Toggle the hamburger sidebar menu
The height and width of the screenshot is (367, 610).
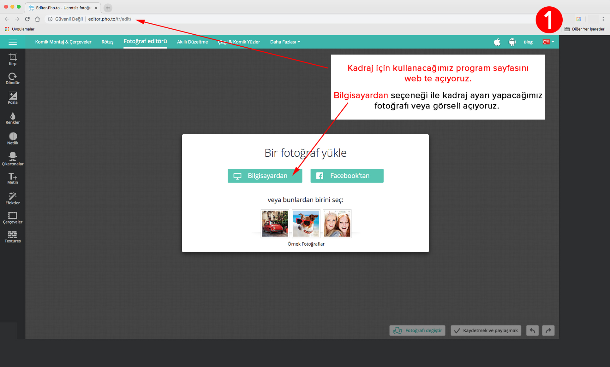(13, 42)
